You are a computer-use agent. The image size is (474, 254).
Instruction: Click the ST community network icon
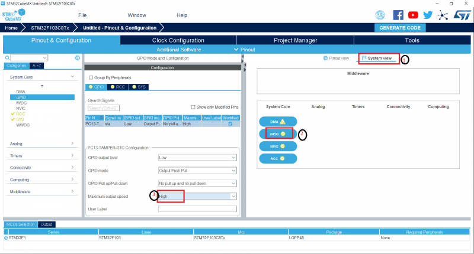[x=441, y=15]
